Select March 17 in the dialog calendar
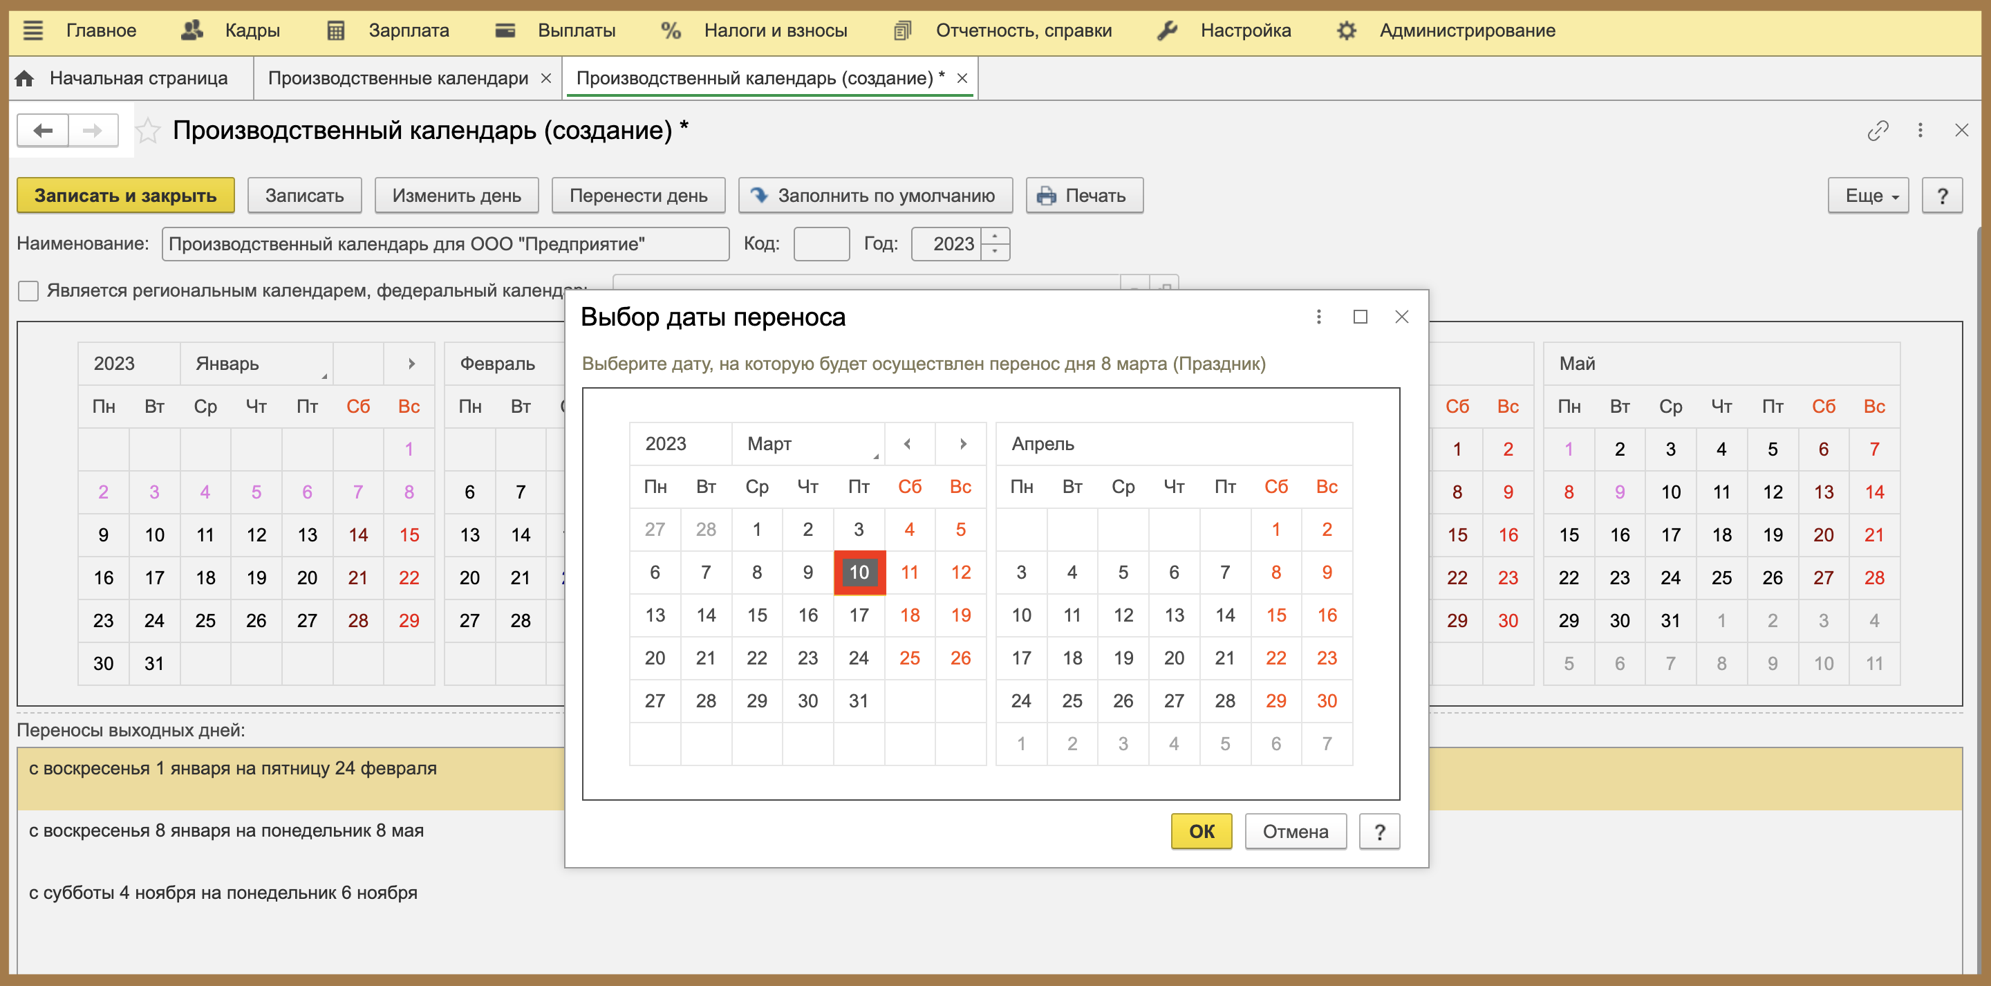Viewport: 1991px width, 986px height. [859, 615]
